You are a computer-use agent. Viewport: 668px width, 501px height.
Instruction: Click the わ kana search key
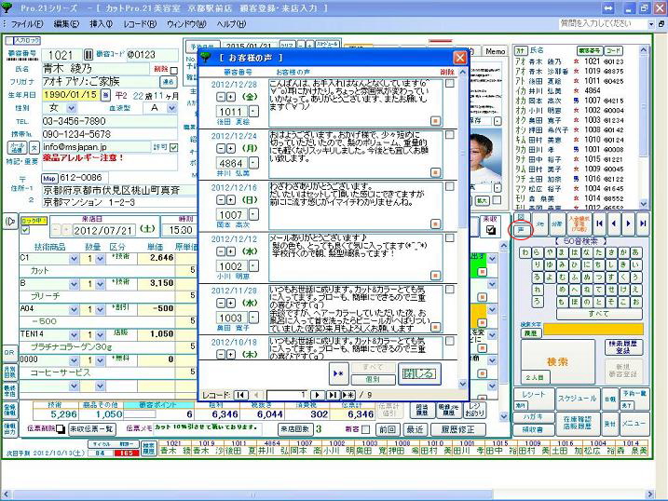[x=525, y=252]
